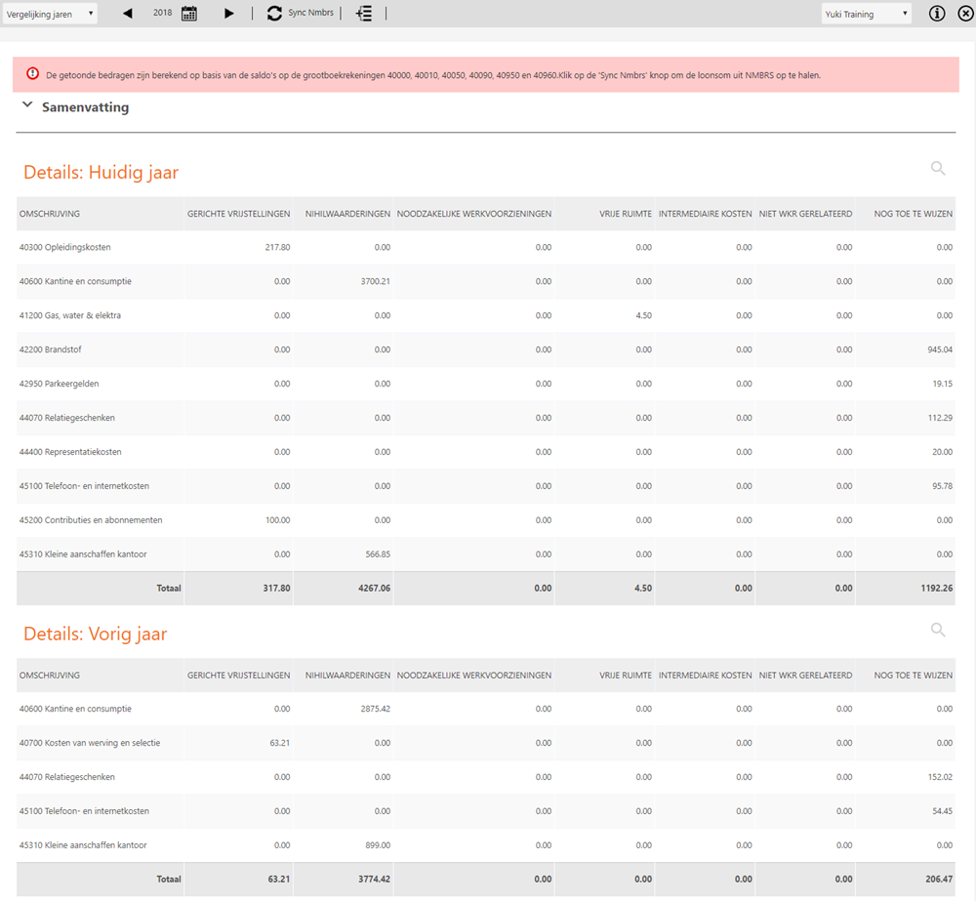Click Niet WKR Gerelateerd header in Huidig jaar

coord(805,214)
